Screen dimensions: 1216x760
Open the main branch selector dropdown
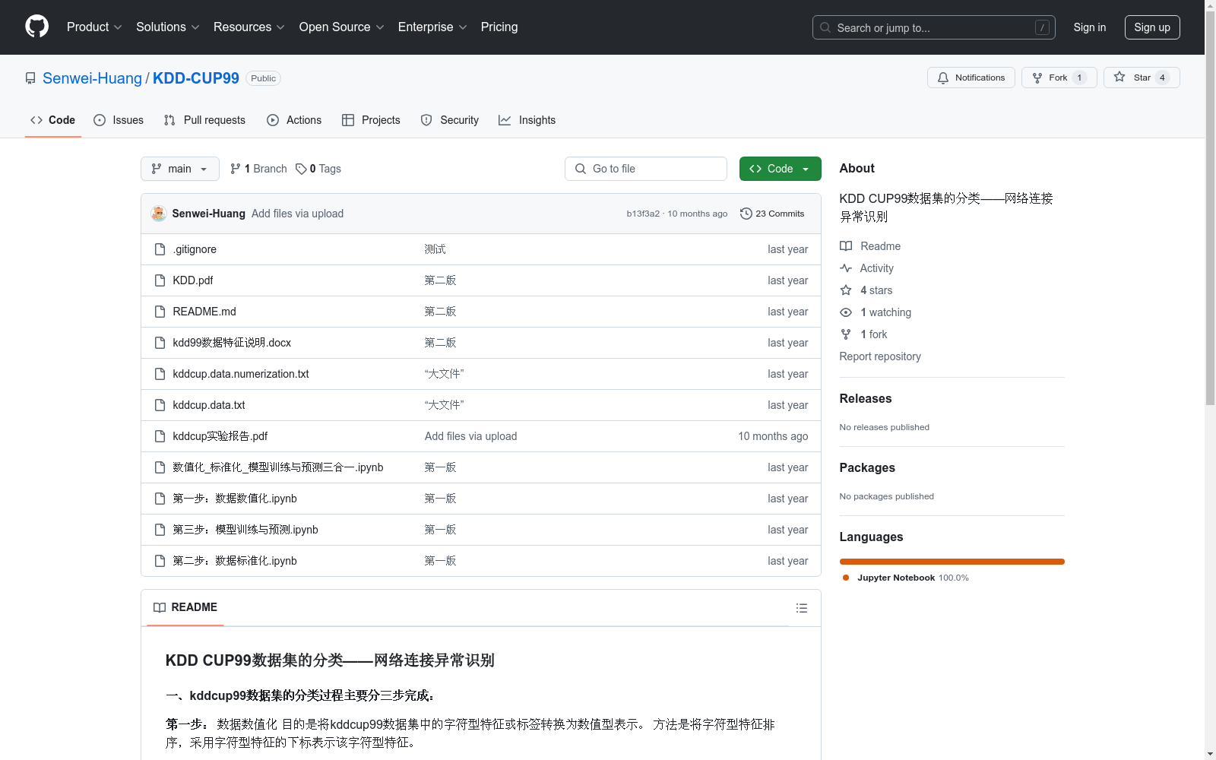(x=180, y=169)
